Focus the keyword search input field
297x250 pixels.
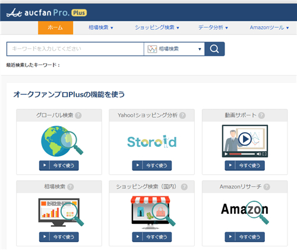75,49
